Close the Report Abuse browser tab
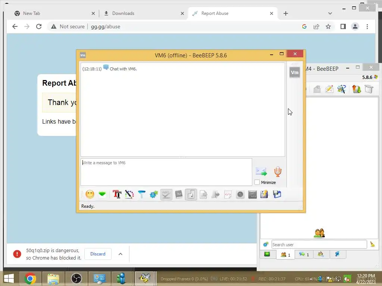Viewport: 382px width, 286px height. click(272, 13)
